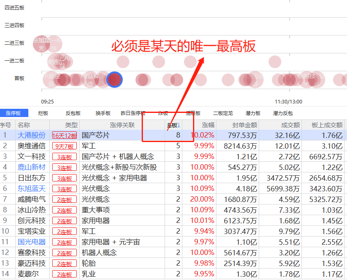Click the 一进二板 row label

14,61
